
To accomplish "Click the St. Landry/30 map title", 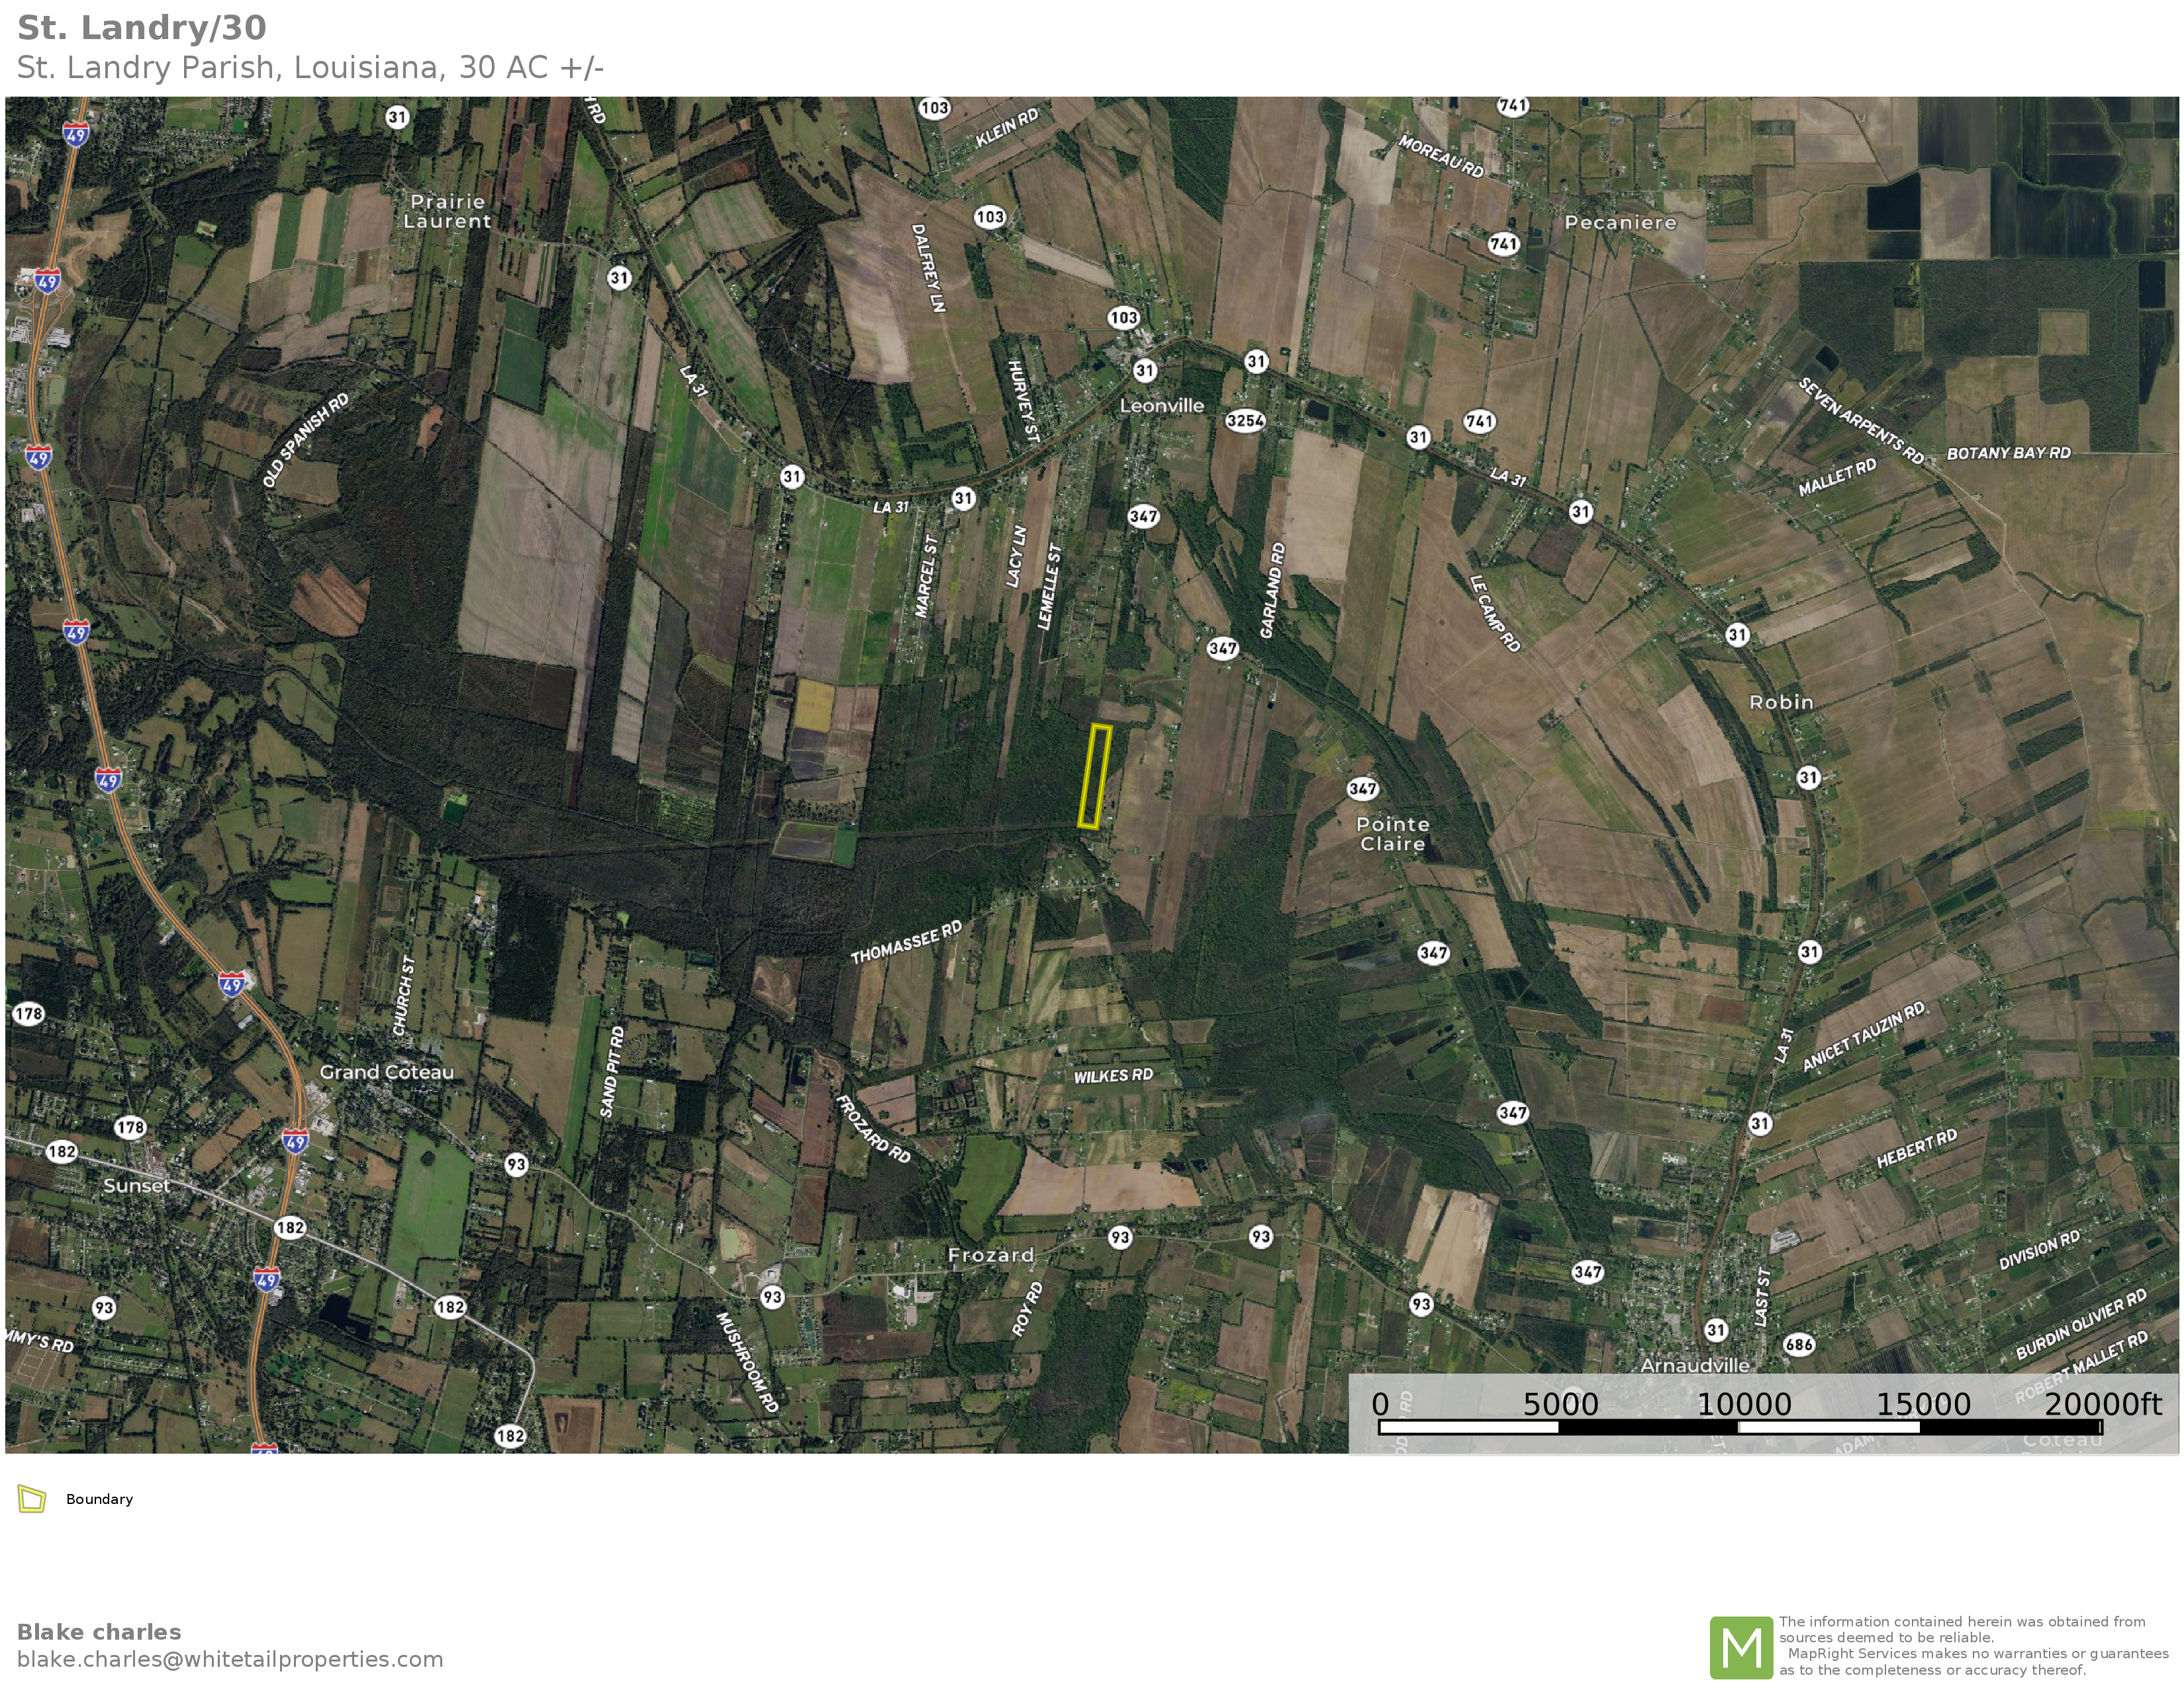I will click(142, 28).
